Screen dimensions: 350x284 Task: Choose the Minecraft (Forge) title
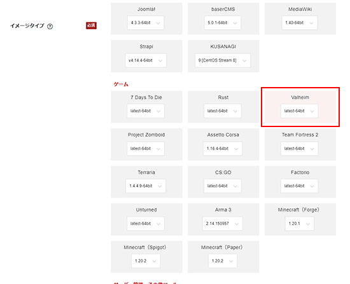pyautogui.click(x=298, y=210)
